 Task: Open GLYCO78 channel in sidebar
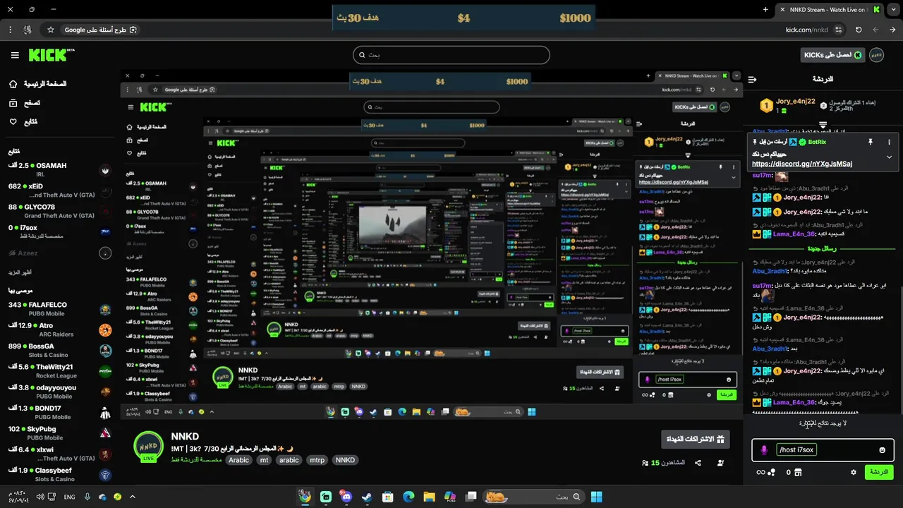click(60, 211)
